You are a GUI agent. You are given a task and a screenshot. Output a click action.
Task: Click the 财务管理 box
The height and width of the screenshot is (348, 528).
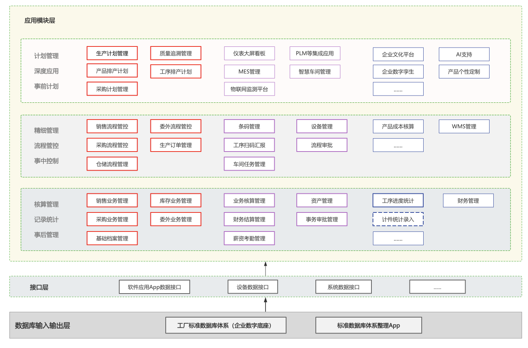coord(468,201)
